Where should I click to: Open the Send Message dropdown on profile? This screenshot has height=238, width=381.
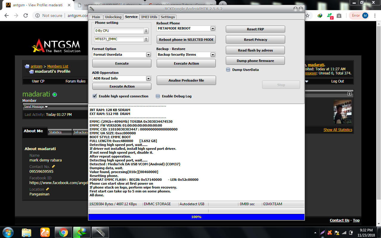coord(36,107)
